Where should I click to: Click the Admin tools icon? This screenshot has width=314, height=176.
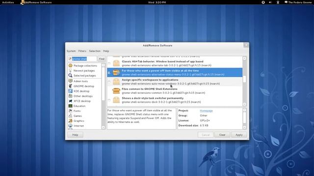click(70, 81)
